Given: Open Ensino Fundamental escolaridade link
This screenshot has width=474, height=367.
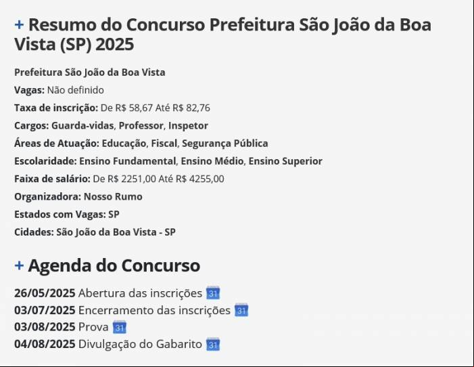Looking at the screenshot, I should click(127, 161).
